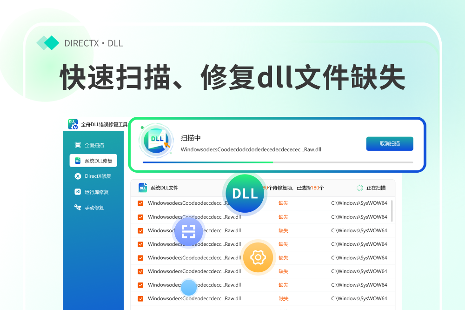Viewport: 465px width, 310px height.
Task: Switch to the DirectX修复 section
Action: [98, 176]
